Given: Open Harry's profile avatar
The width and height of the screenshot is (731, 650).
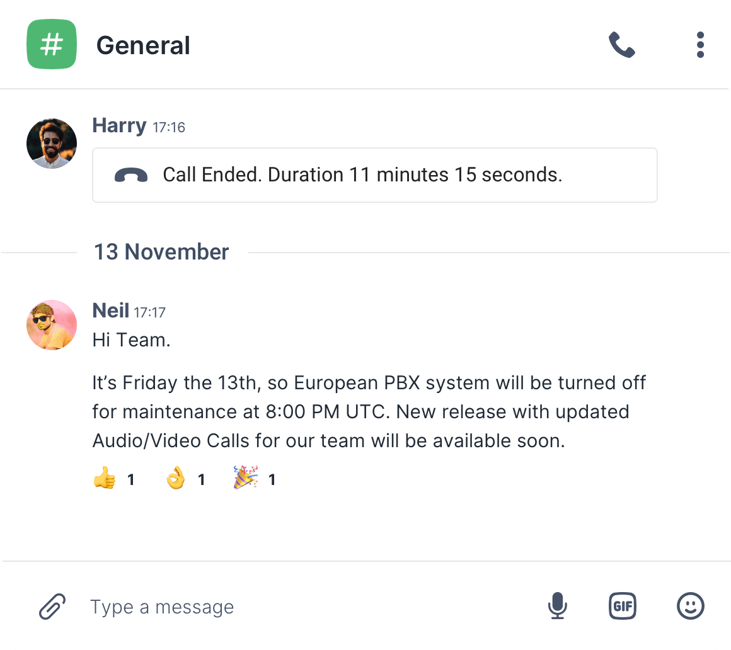Looking at the screenshot, I should point(52,144).
